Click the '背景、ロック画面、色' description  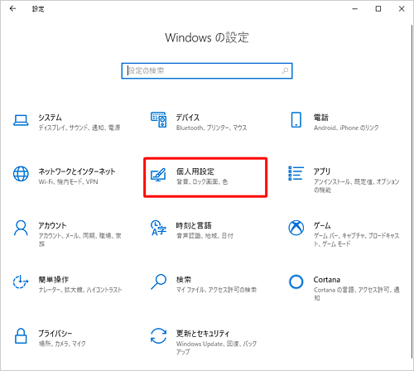click(x=202, y=181)
